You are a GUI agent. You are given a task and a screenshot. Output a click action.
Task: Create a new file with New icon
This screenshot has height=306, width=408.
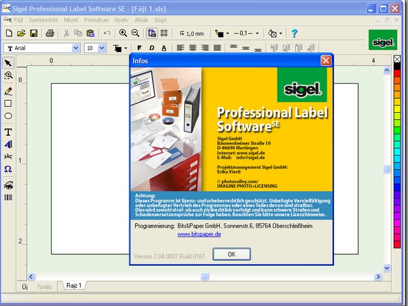coord(9,33)
